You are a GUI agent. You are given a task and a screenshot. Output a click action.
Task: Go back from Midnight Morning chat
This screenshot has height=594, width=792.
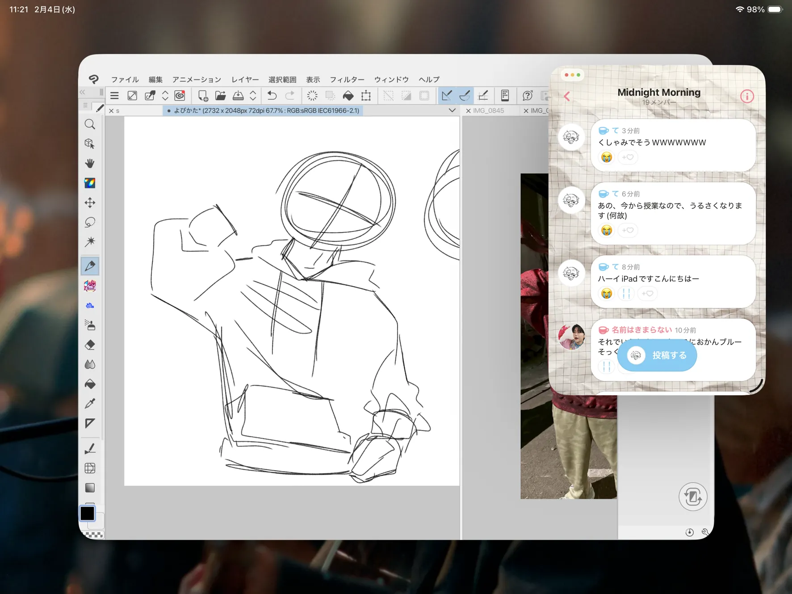tap(567, 96)
